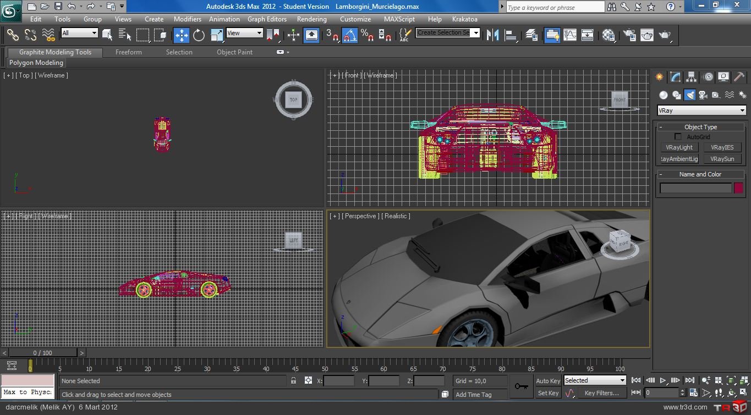The height and width of the screenshot is (415, 751).
Task: Open the Modifiers menu
Action: click(x=187, y=19)
